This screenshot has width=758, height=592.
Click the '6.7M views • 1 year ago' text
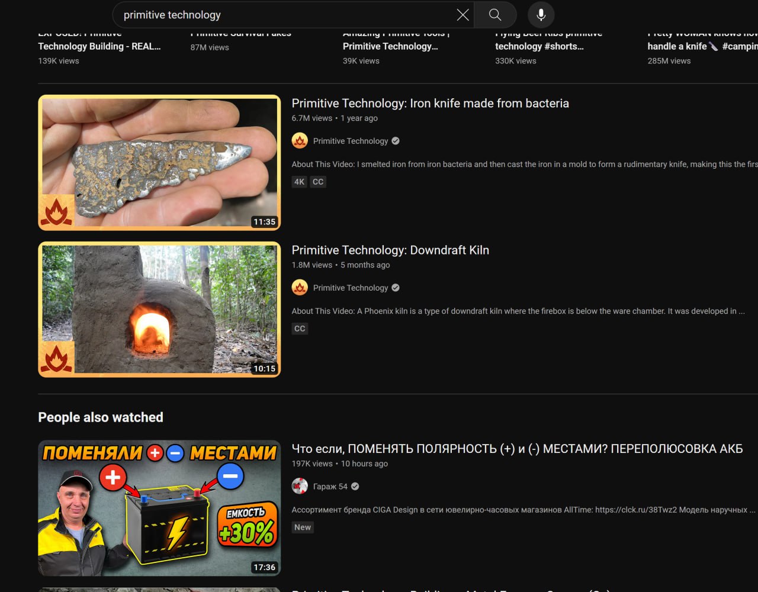(x=335, y=118)
